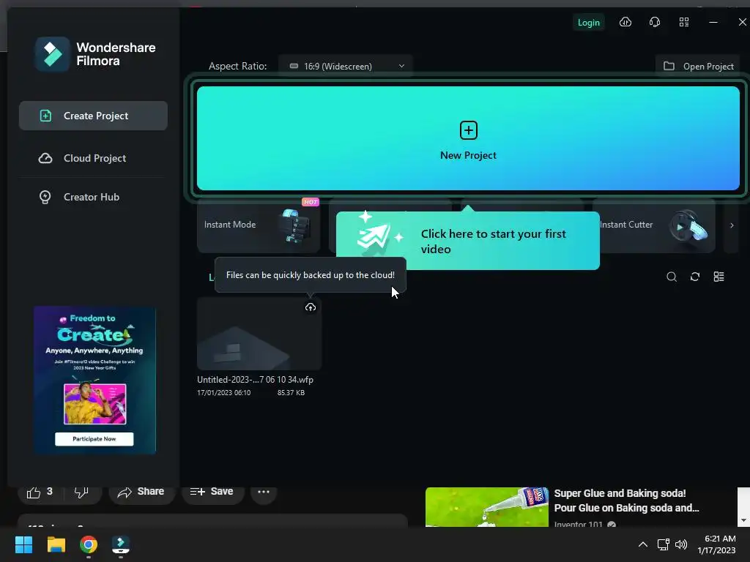Like the YouTube video behind Filmora
Screen dimensions: 750x562
(x=40, y=492)
